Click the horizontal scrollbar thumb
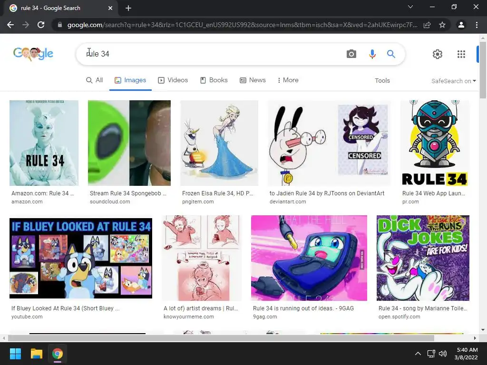The height and width of the screenshot is (365, 487). pyautogui.click(x=221, y=338)
